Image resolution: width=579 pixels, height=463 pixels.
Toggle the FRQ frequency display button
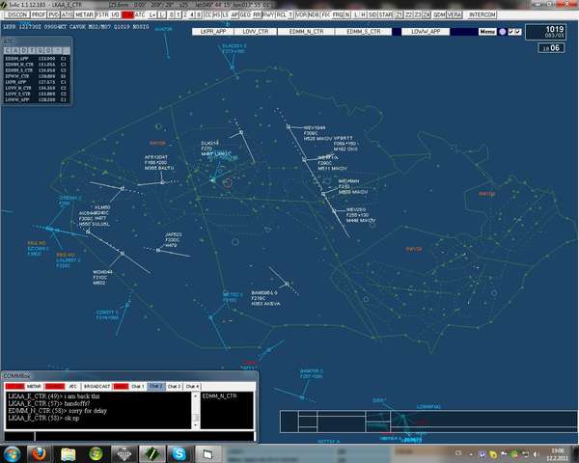[338, 14]
